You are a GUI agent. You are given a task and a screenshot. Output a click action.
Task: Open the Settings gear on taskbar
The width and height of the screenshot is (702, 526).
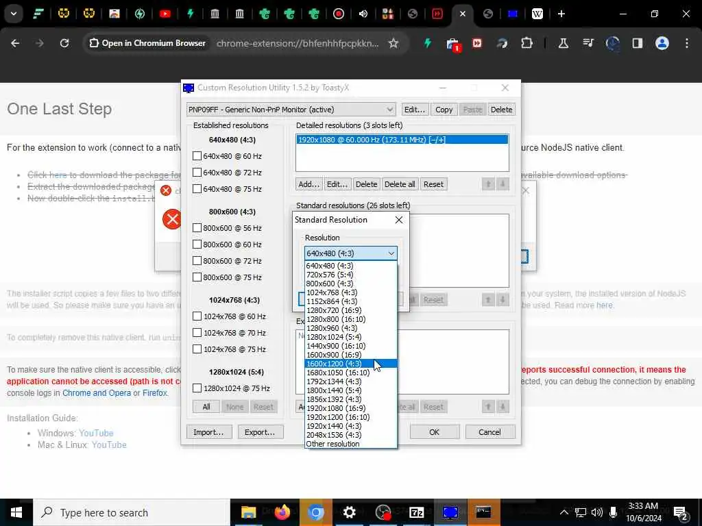pos(349,512)
